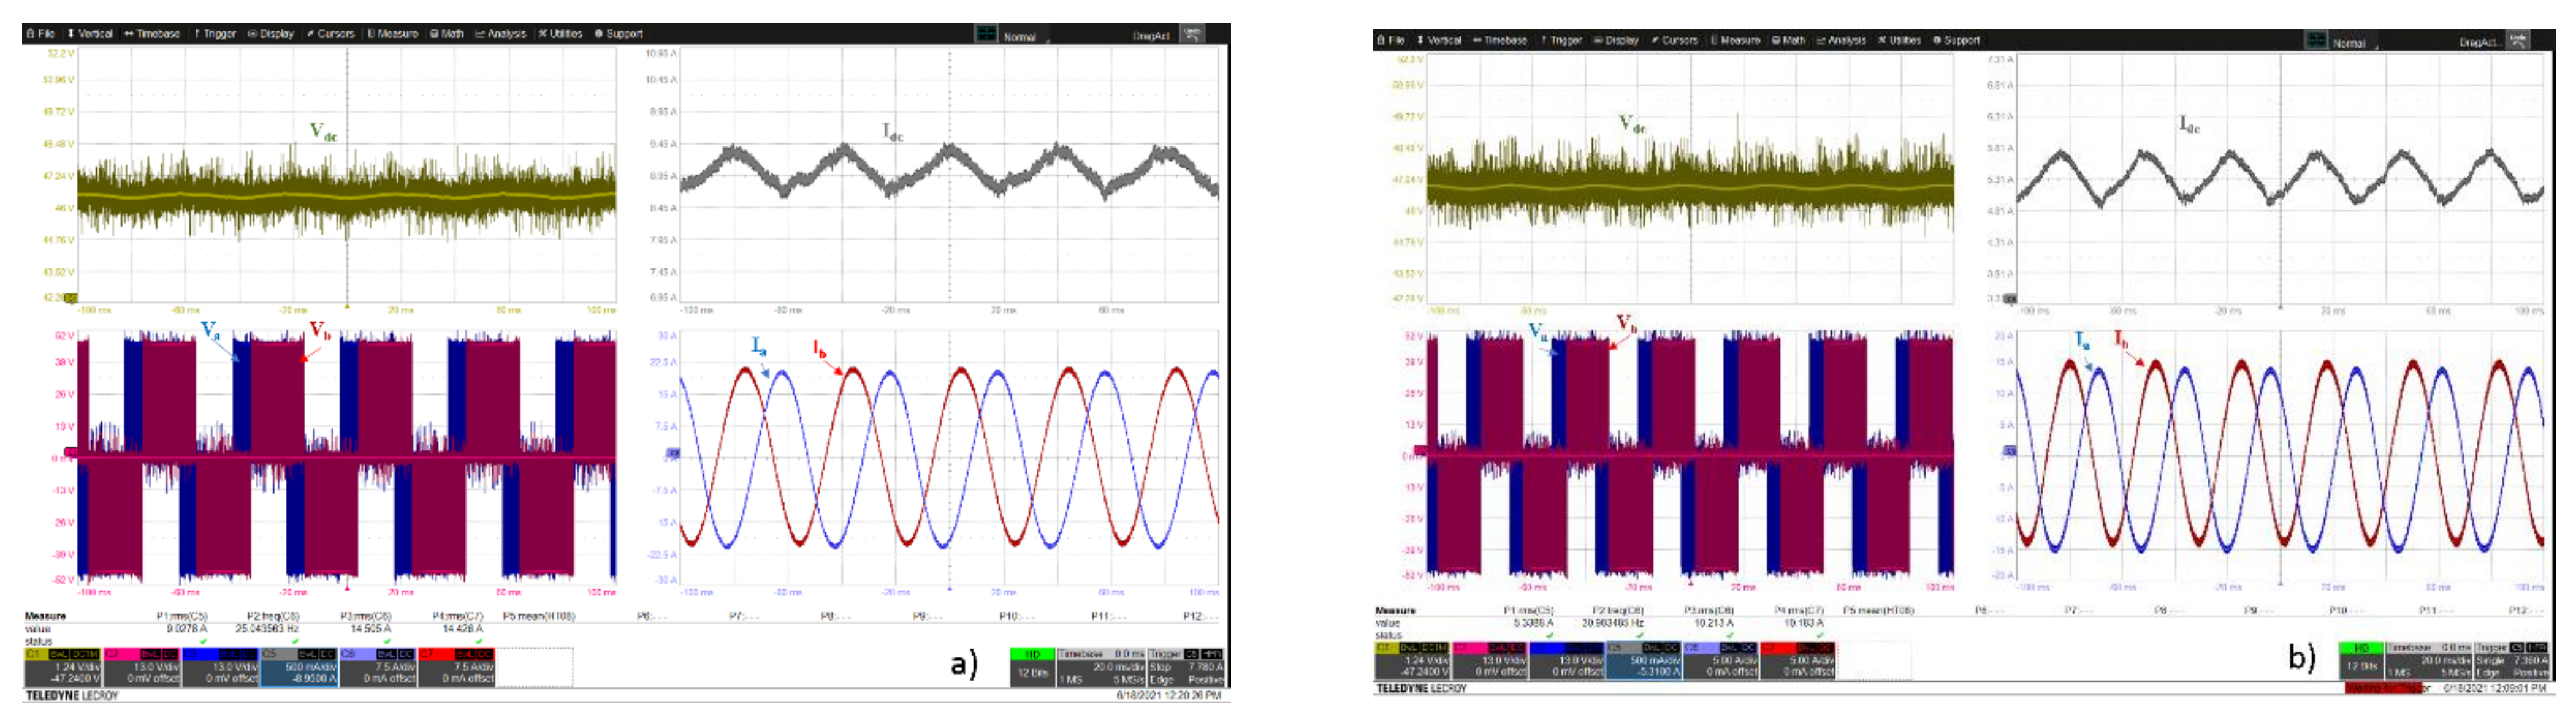2576x718 pixels.
Task: Click the blue C3 channel box in screenshot b
Action: coord(1567,661)
